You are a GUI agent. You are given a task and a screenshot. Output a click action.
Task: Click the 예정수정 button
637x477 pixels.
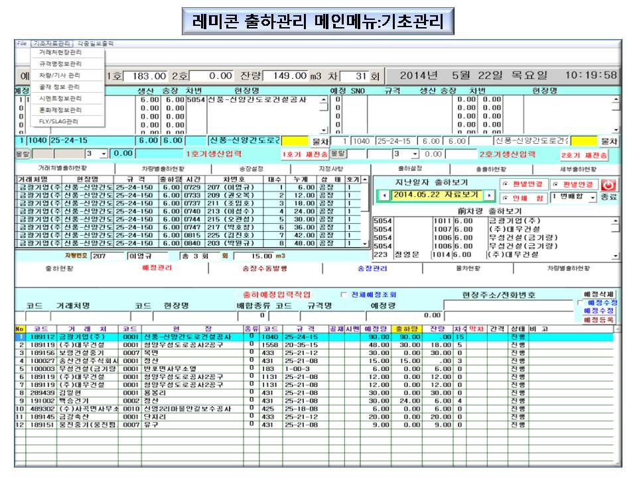pyautogui.click(x=599, y=311)
